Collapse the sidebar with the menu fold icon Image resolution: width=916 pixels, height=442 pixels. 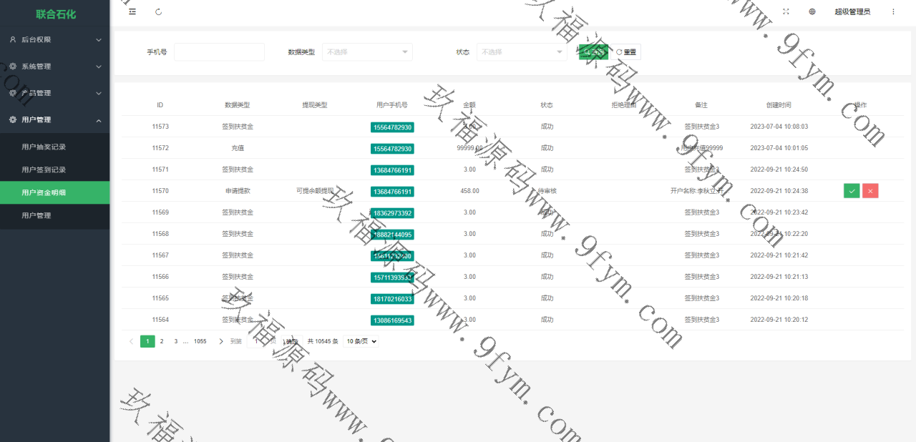click(132, 11)
